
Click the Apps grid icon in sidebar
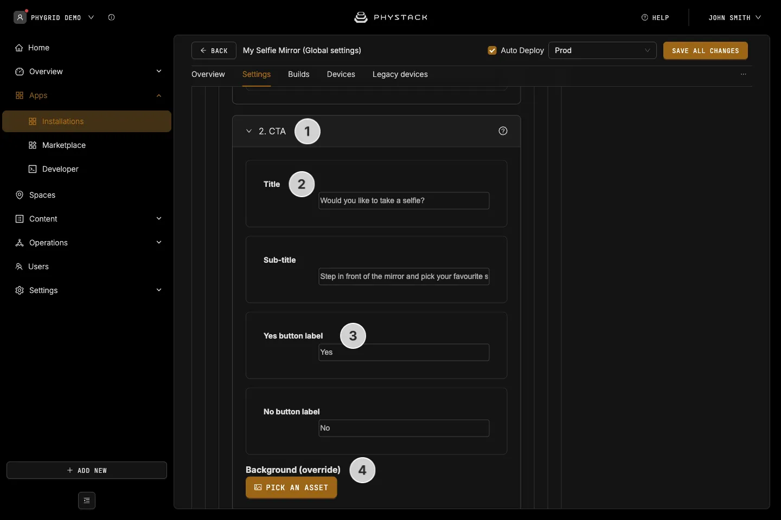(x=20, y=95)
